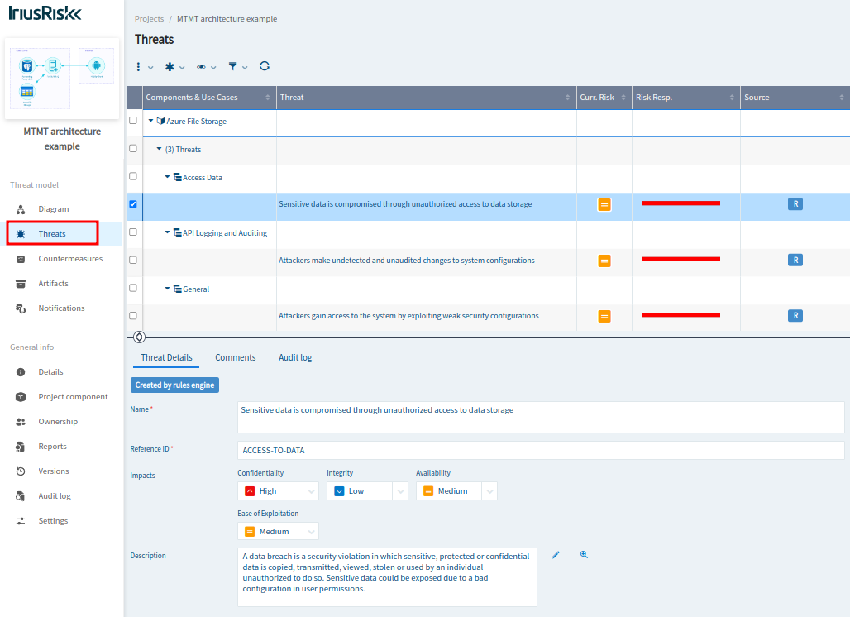The height and width of the screenshot is (617, 850).
Task: Click the magnifier icon beside the Description field
Action: tap(584, 554)
